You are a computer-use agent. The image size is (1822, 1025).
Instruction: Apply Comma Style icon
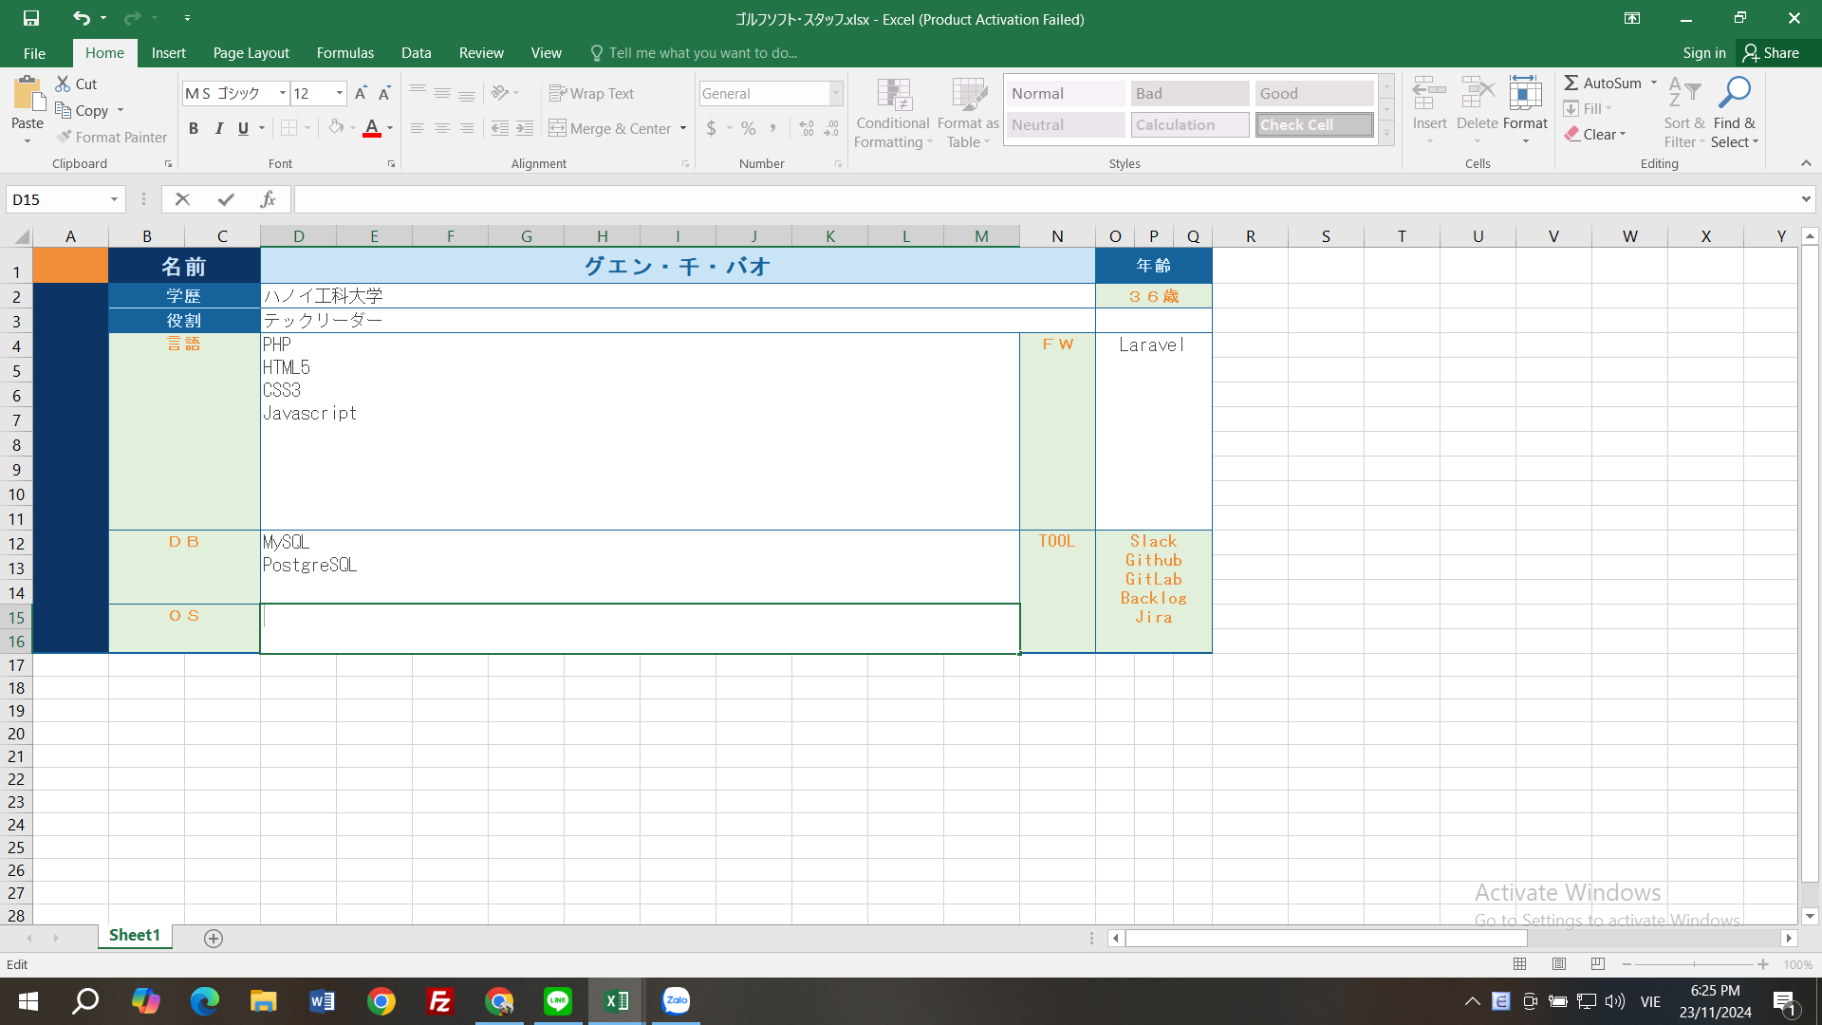point(773,128)
